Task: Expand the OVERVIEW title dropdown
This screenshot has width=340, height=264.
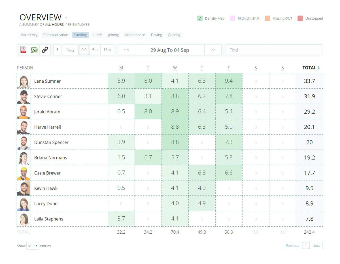Action: (66, 18)
